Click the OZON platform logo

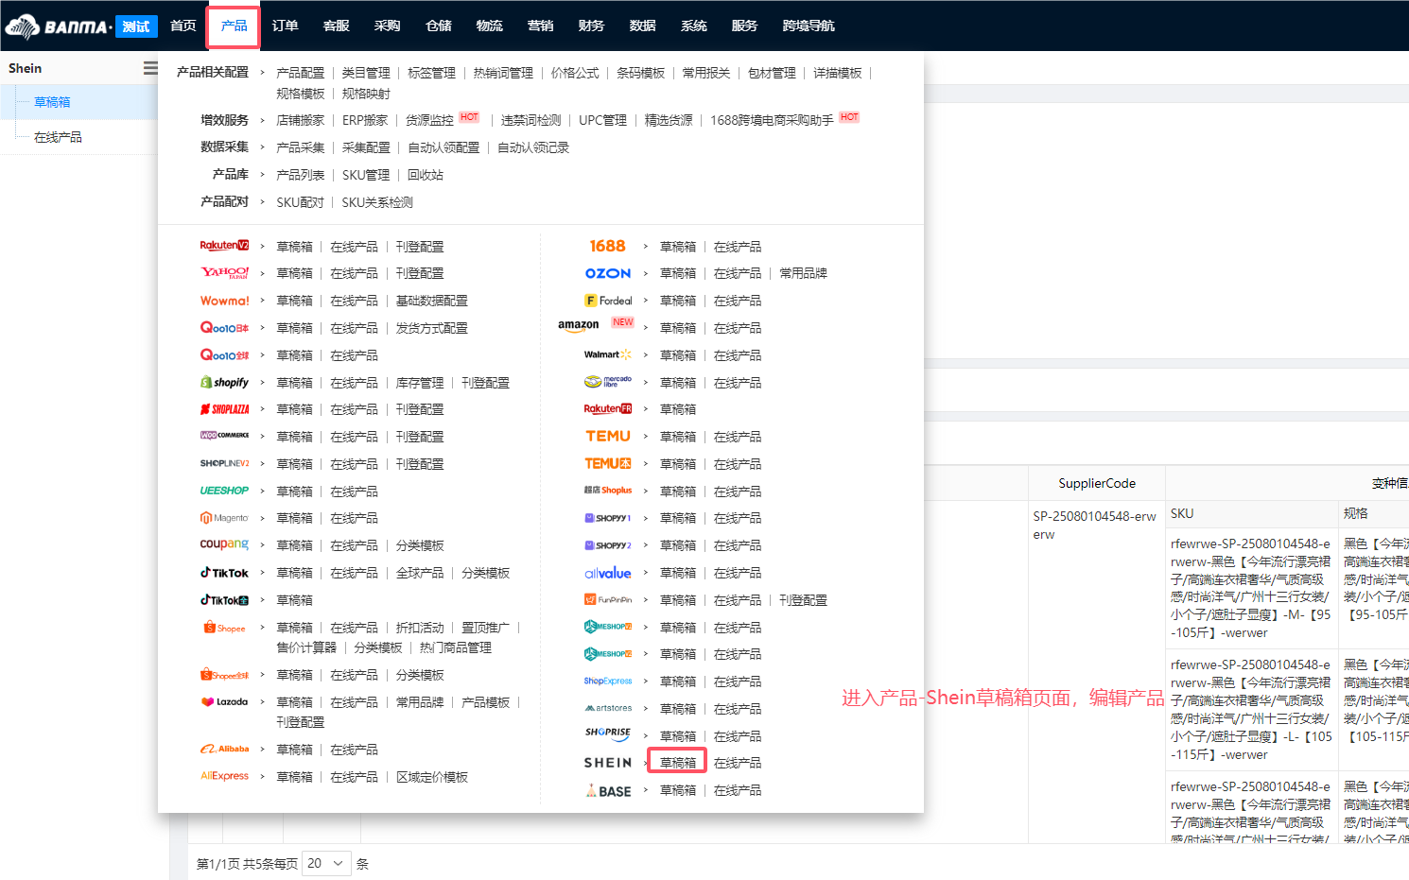point(607,273)
